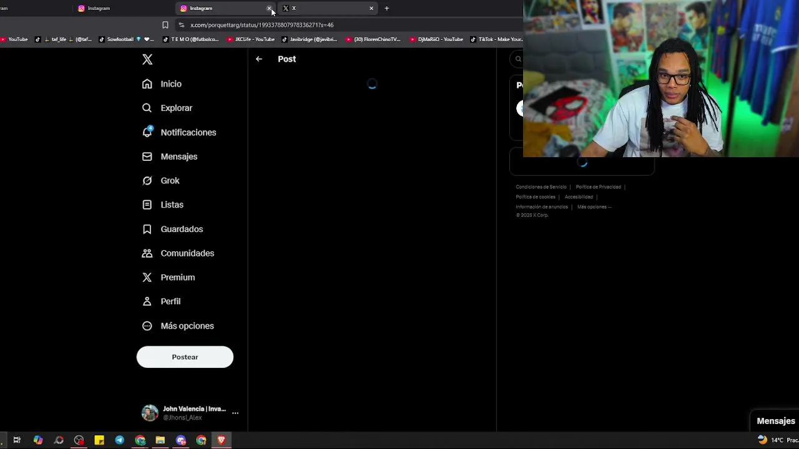Close the X browser tab

pos(371,8)
